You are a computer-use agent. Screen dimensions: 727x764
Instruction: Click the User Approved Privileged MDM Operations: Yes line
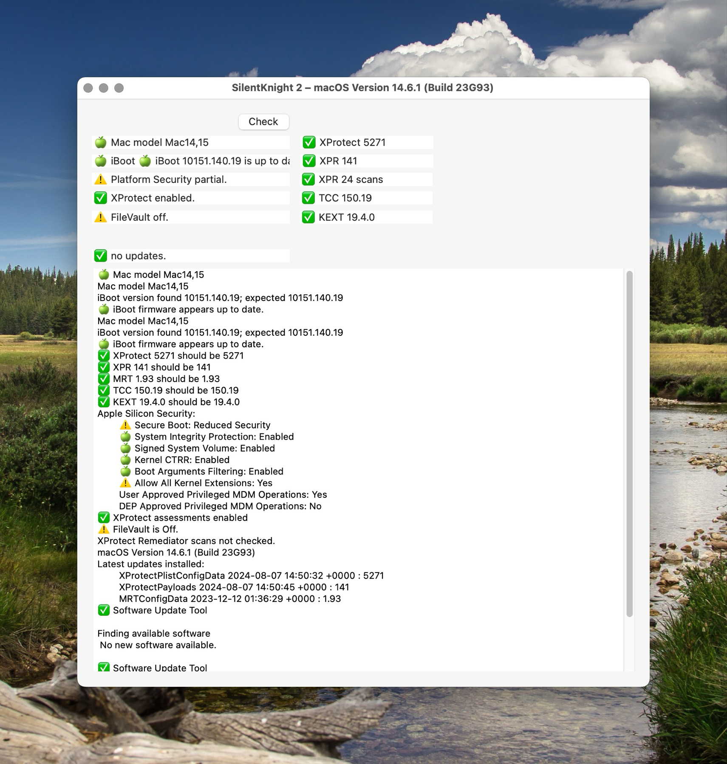(223, 494)
